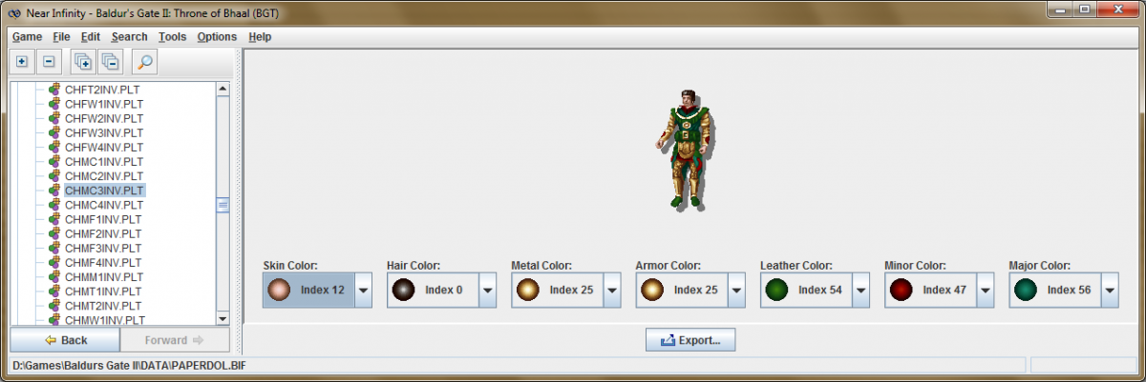The image size is (1146, 382).
Task: Open the Minor Color dropdown arrow
Action: [986, 290]
